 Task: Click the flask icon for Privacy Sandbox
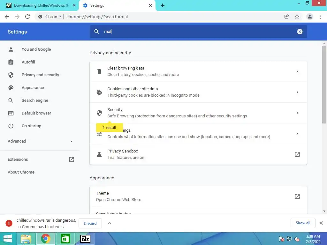(x=99, y=154)
